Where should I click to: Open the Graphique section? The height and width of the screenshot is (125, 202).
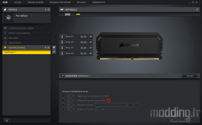pyautogui.click(x=27, y=43)
